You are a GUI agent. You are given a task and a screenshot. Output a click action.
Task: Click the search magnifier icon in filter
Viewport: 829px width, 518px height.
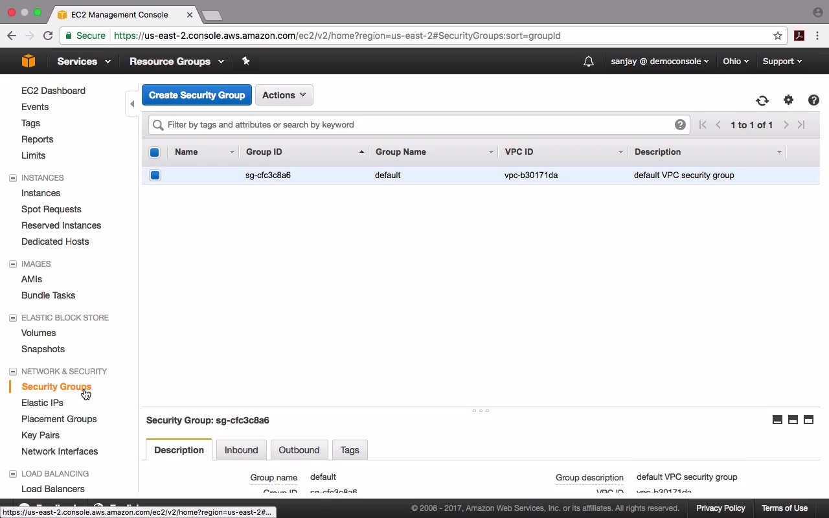(x=158, y=125)
